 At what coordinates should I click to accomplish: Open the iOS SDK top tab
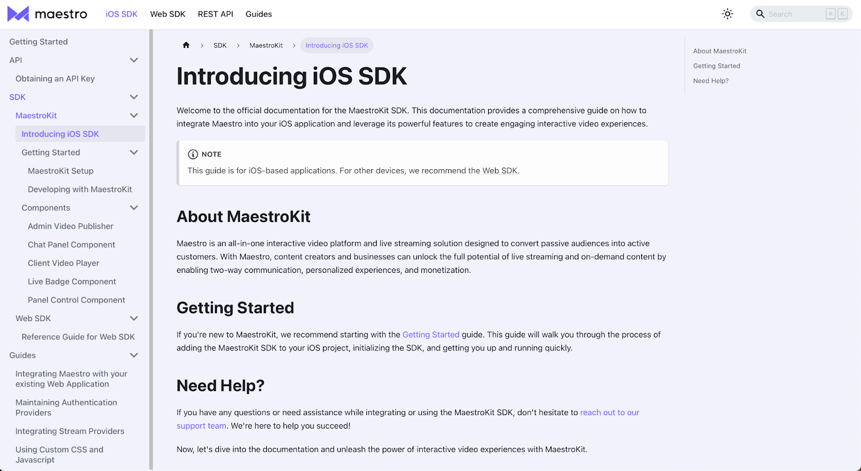[122, 14]
